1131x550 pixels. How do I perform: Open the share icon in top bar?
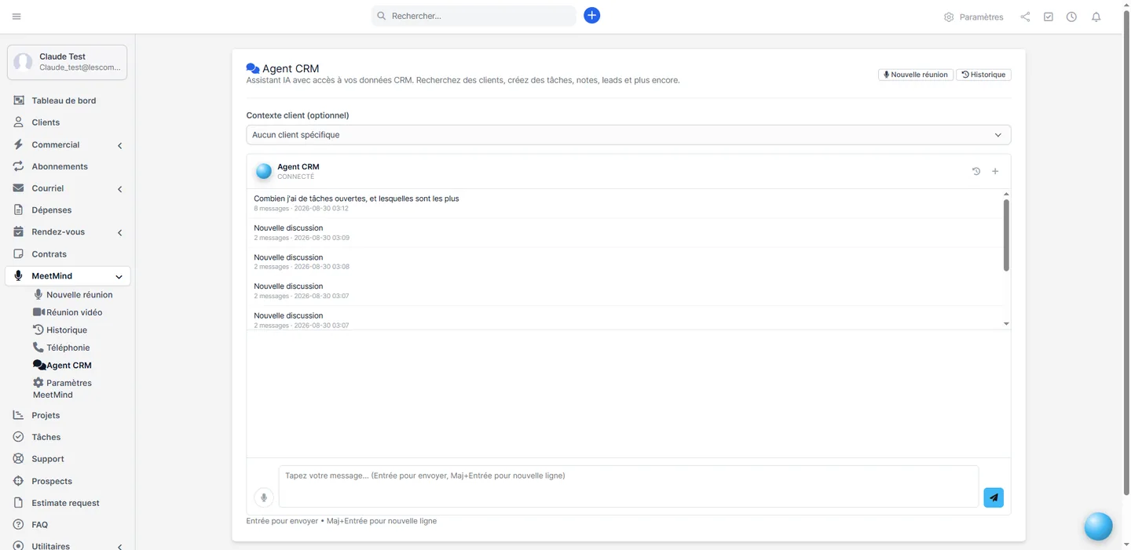[x=1025, y=16]
